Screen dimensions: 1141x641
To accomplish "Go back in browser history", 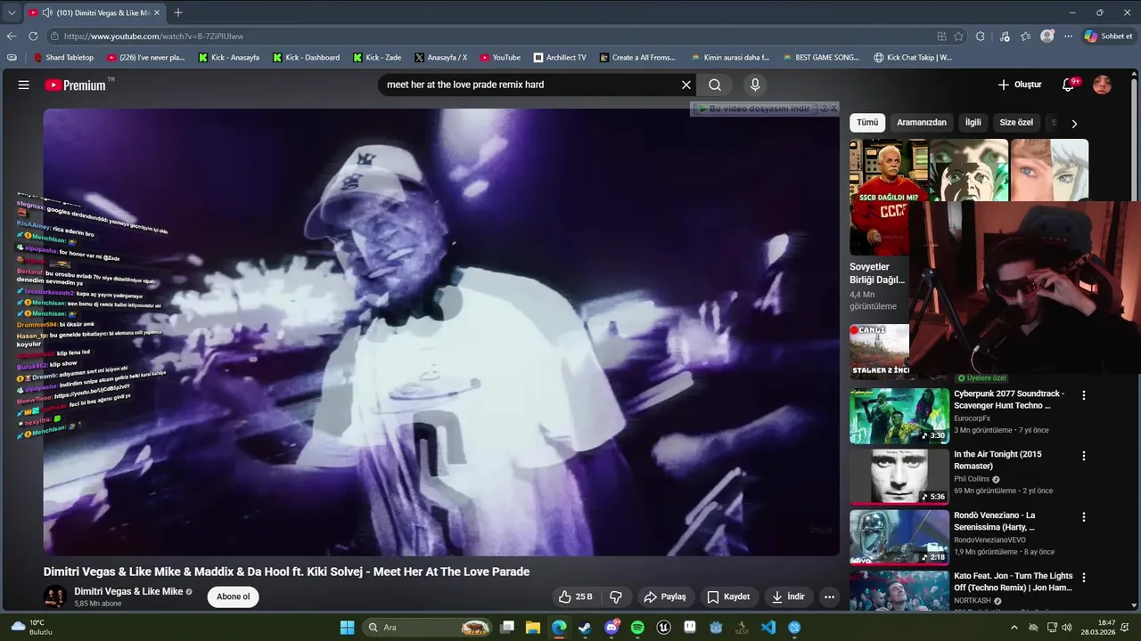I will point(12,37).
